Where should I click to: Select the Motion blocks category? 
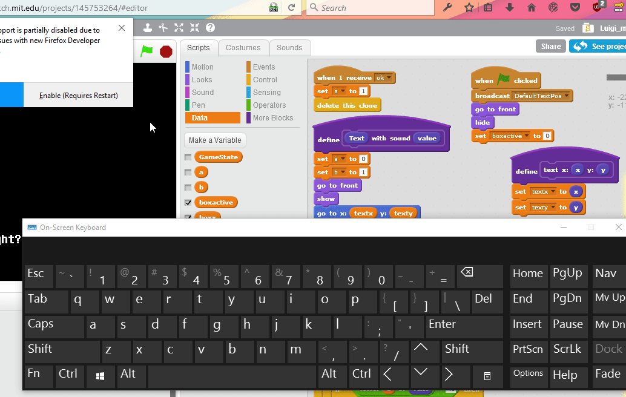[202, 67]
